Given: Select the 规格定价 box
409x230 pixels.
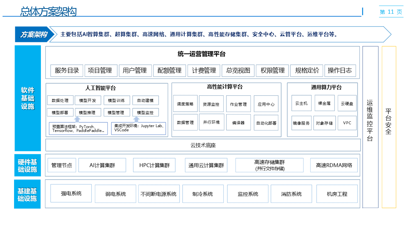Looking at the screenshot, I should 307,71.
